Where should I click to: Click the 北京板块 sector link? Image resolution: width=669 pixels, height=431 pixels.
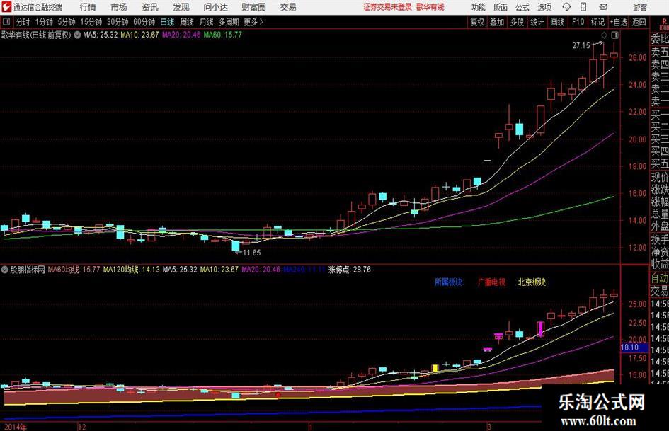532,282
